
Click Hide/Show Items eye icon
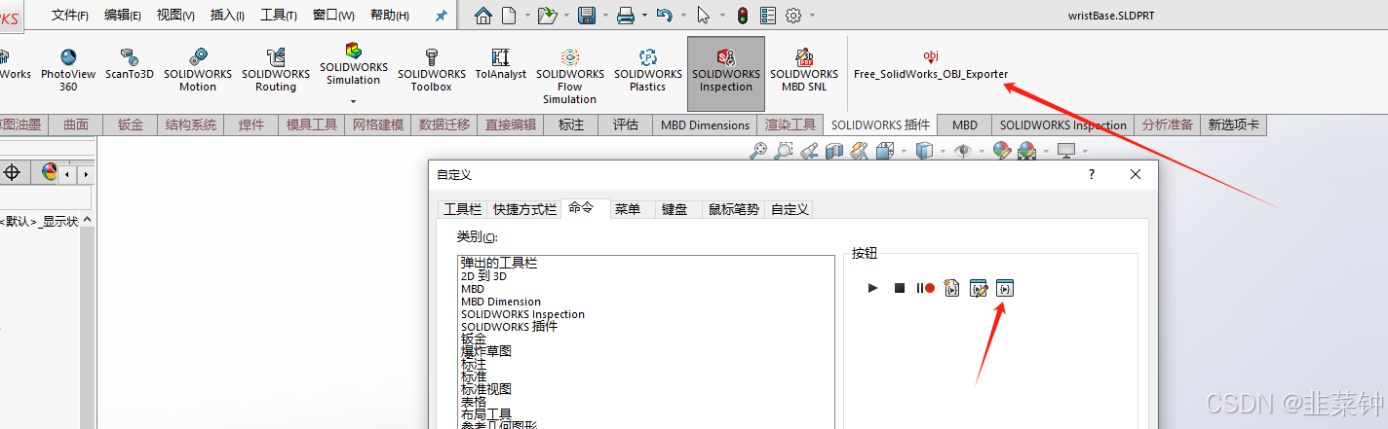963,151
